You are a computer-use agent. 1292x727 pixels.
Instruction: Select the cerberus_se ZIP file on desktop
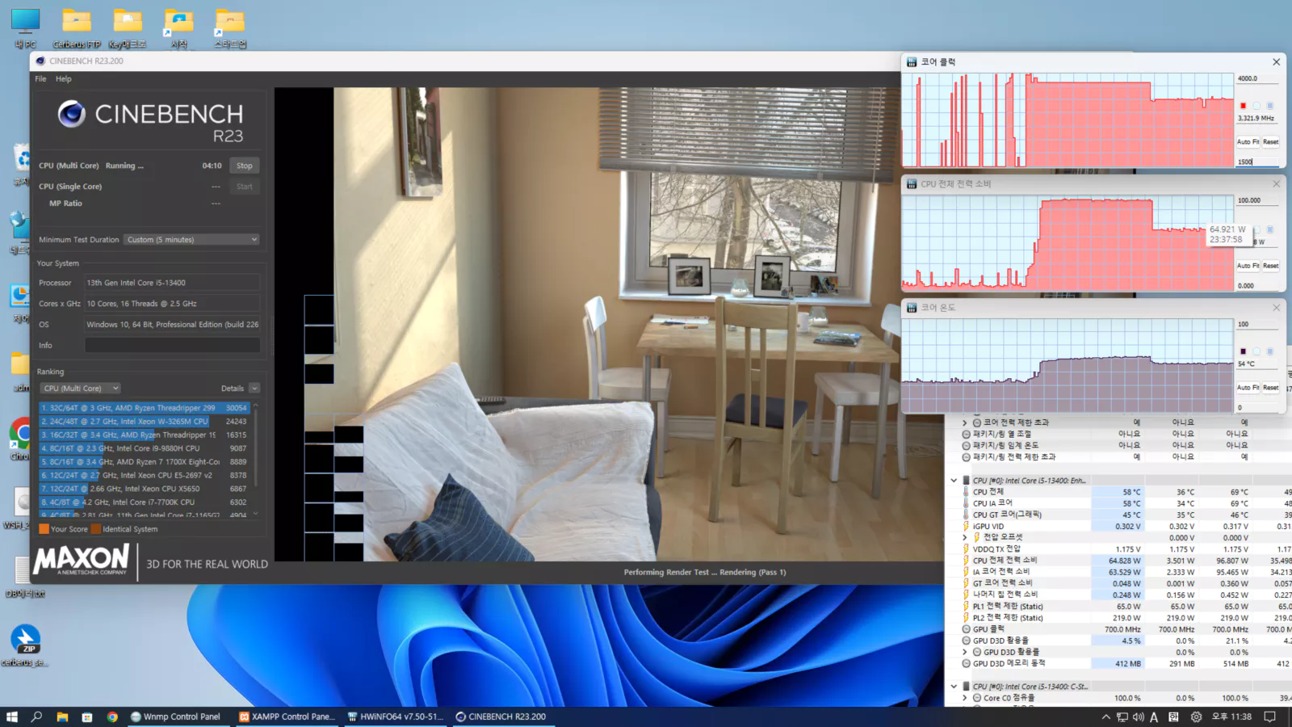coord(25,645)
